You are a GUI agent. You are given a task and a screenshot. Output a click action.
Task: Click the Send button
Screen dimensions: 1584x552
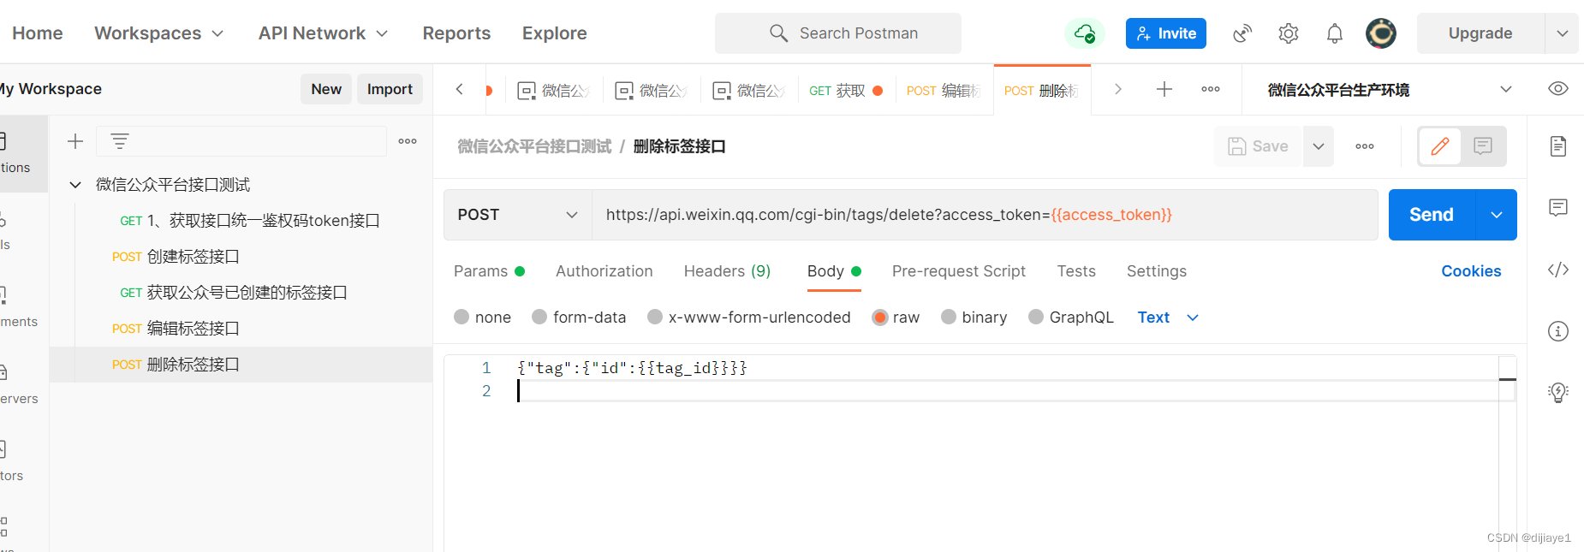(1432, 215)
